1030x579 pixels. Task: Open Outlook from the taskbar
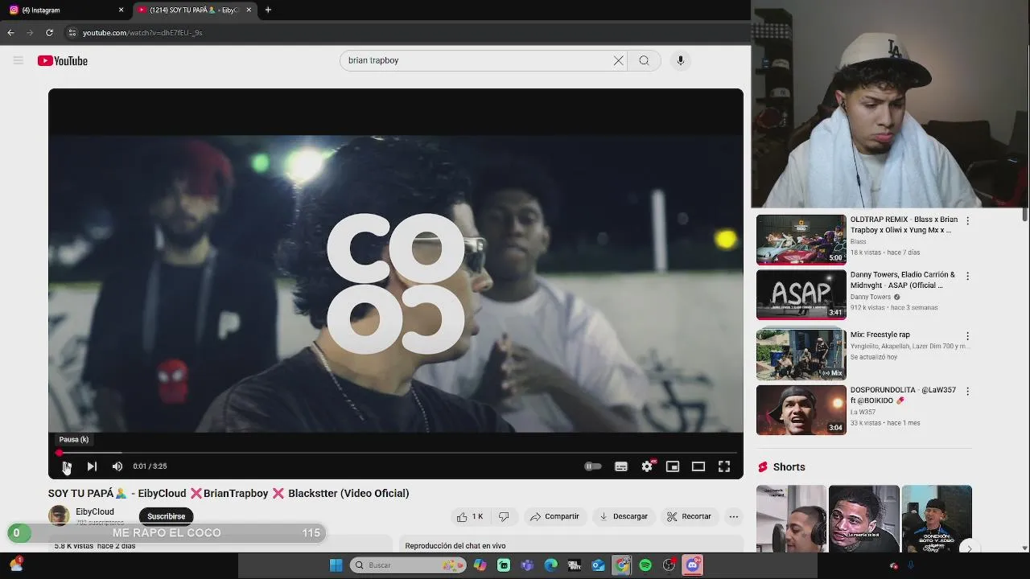point(598,565)
